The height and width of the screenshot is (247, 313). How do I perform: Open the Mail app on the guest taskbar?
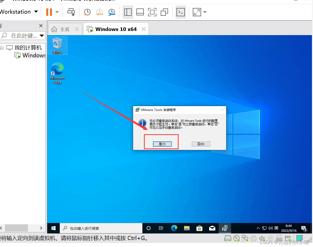pos(212,228)
